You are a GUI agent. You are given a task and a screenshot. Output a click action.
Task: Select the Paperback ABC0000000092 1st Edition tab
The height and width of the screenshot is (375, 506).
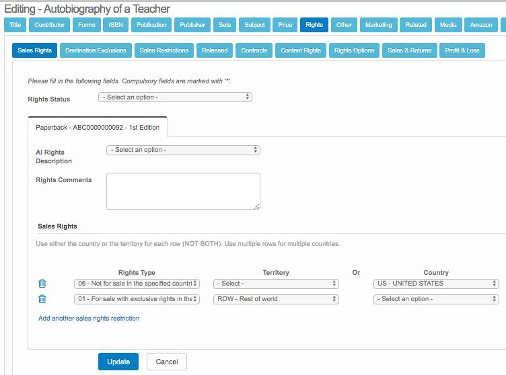click(x=98, y=128)
